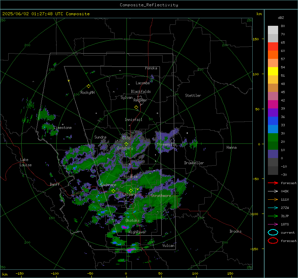This screenshot has width=298, height=278.
Task: Click the Limestone map label
Action: coord(63,128)
